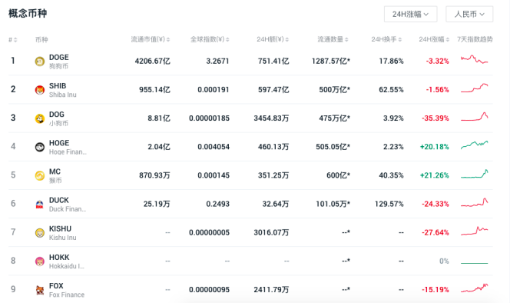Open the MC 猴币 coin link
510x303 pixels.
pos(55,176)
